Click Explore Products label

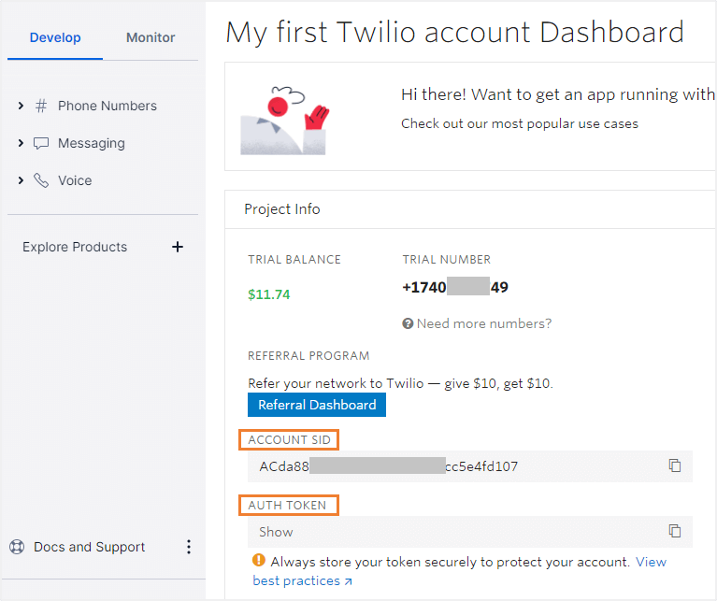click(x=75, y=247)
